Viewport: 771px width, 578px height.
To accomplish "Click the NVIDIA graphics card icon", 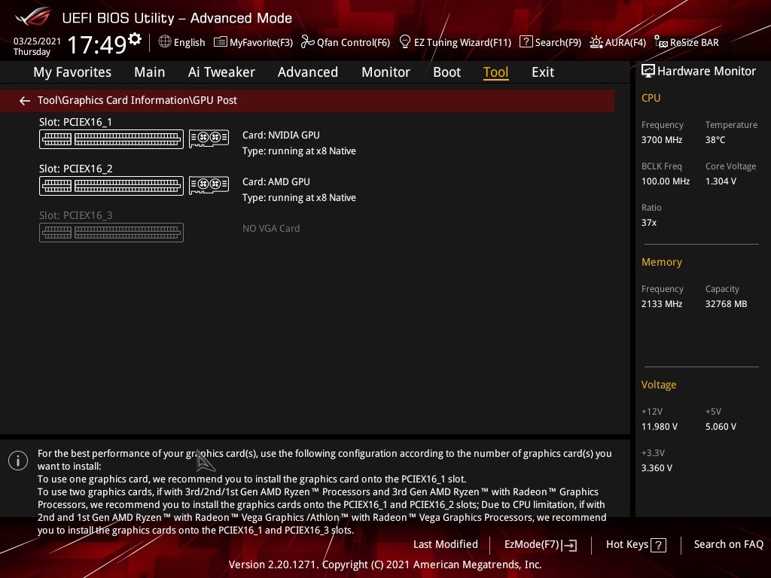I will click(x=209, y=138).
